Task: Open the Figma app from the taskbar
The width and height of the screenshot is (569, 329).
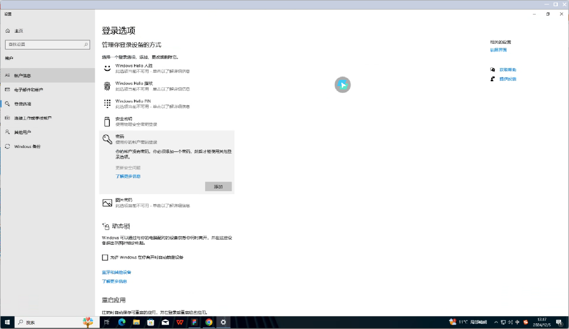Action: click(x=194, y=322)
